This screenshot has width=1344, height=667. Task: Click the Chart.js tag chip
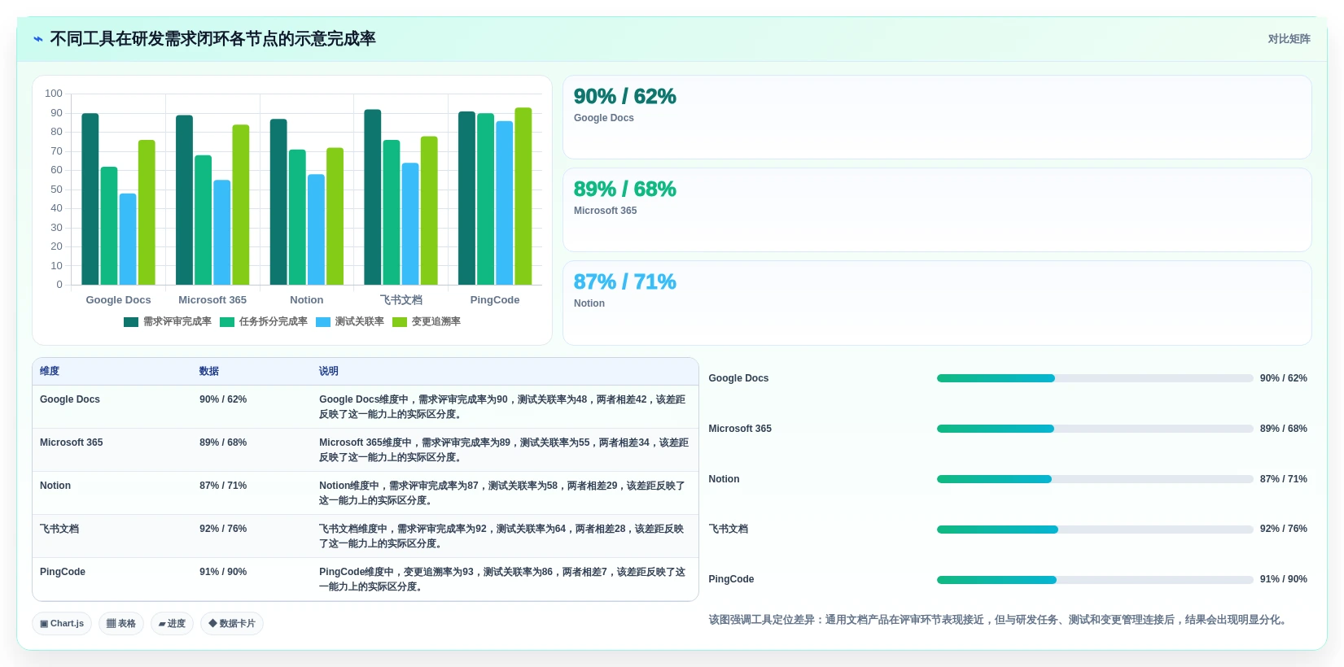pyautogui.click(x=62, y=624)
